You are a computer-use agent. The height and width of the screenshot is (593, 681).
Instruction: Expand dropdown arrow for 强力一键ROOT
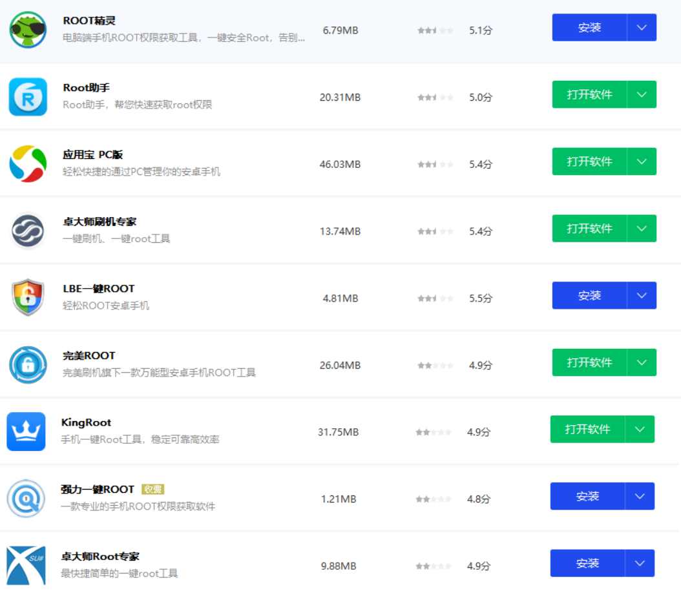[640, 496]
